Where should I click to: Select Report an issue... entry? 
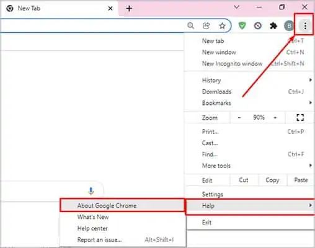123,240
